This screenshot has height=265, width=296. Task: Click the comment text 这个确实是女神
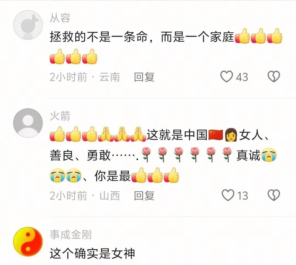point(92,253)
